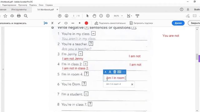The width and height of the screenshot is (200, 112).
Task: Switch to the '1A Workbook.pdf' tab
Action: point(45,10)
